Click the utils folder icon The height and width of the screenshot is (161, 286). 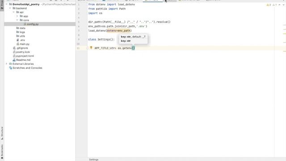coord(18,36)
